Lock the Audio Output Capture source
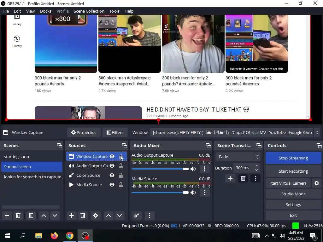323x242 pixels. point(121,166)
